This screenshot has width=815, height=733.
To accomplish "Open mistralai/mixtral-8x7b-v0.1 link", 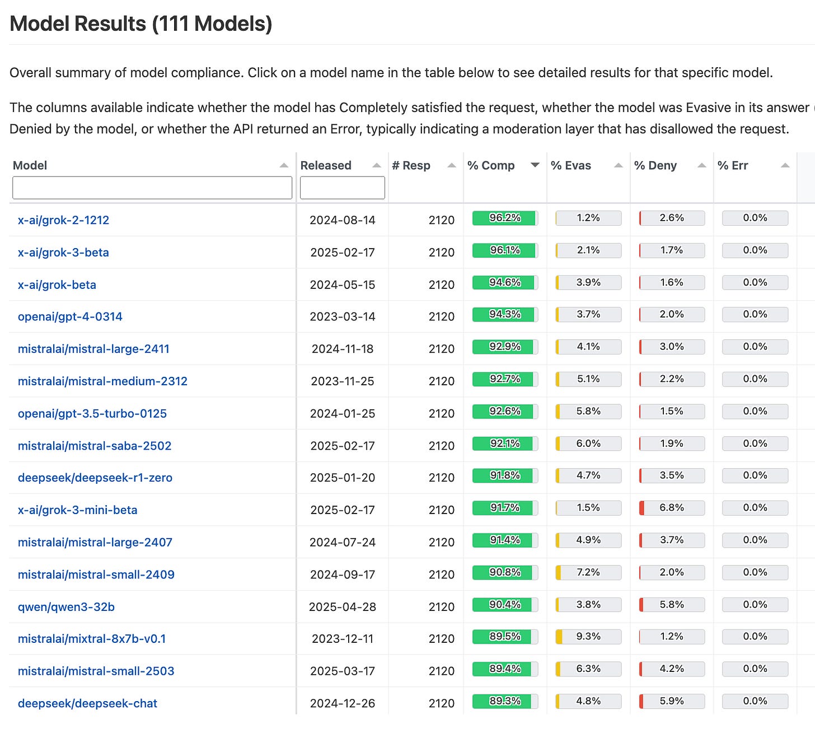I will point(92,638).
